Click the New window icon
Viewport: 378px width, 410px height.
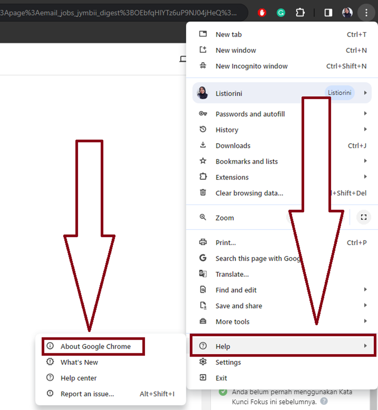pos(203,50)
